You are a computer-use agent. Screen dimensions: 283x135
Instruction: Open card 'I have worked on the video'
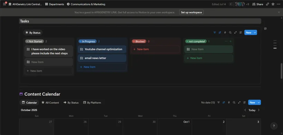(49, 51)
